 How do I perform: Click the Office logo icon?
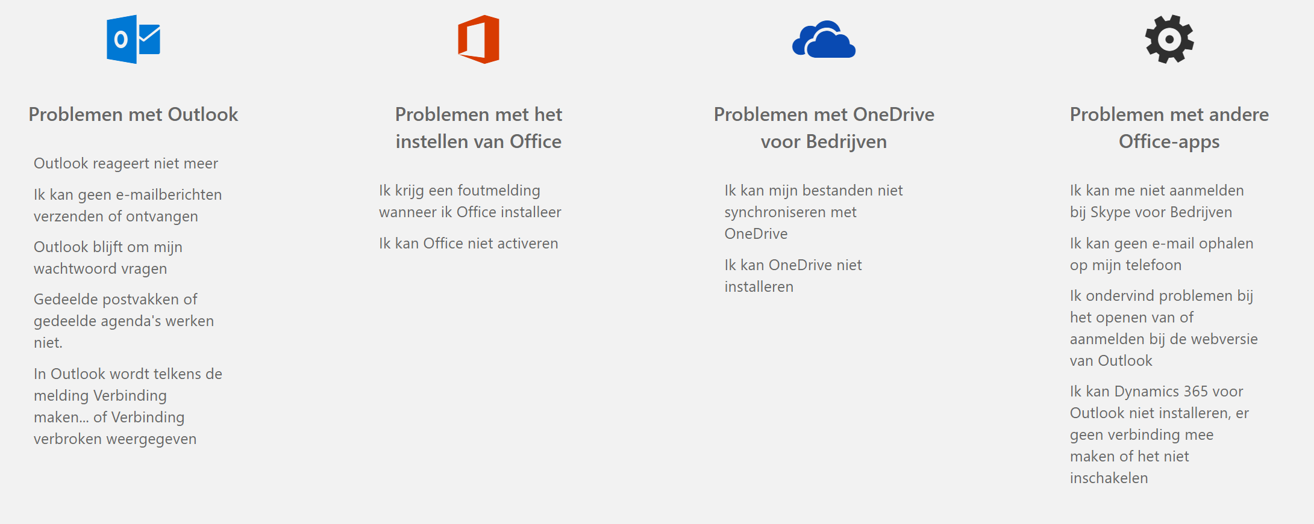(x=479, y=40)
